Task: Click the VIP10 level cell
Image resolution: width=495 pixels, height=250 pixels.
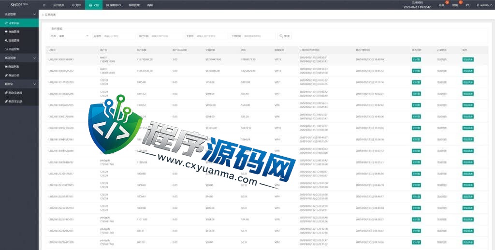Action: coord(277,128)
